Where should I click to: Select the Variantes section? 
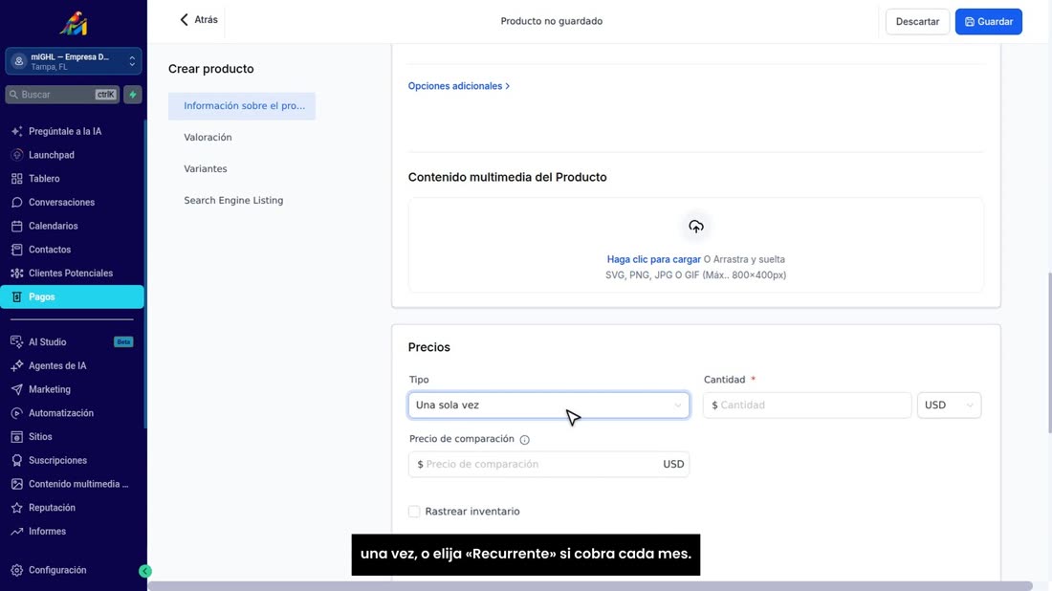206,169
